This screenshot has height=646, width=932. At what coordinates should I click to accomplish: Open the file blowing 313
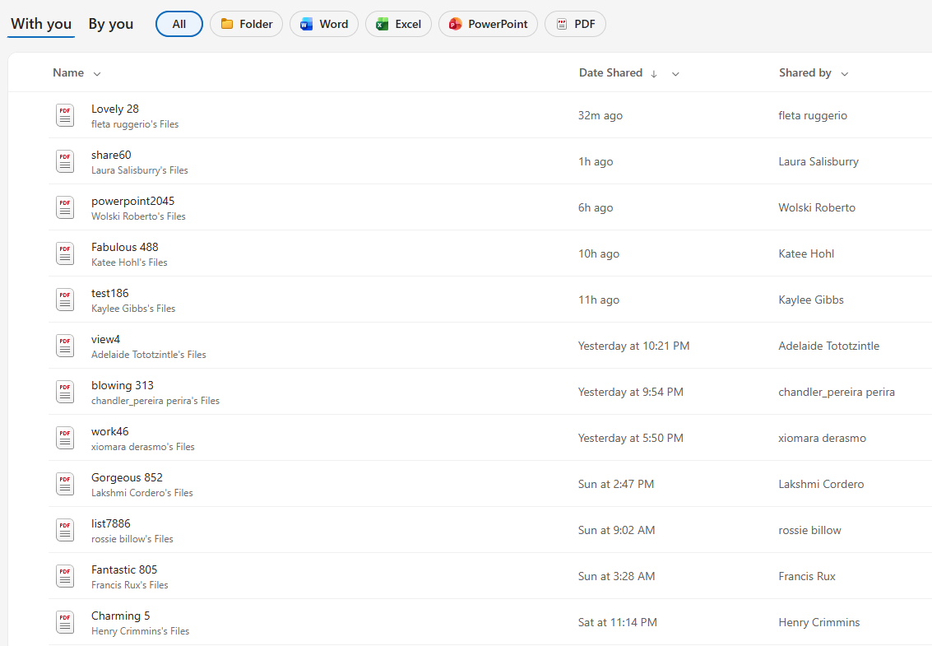123,385
